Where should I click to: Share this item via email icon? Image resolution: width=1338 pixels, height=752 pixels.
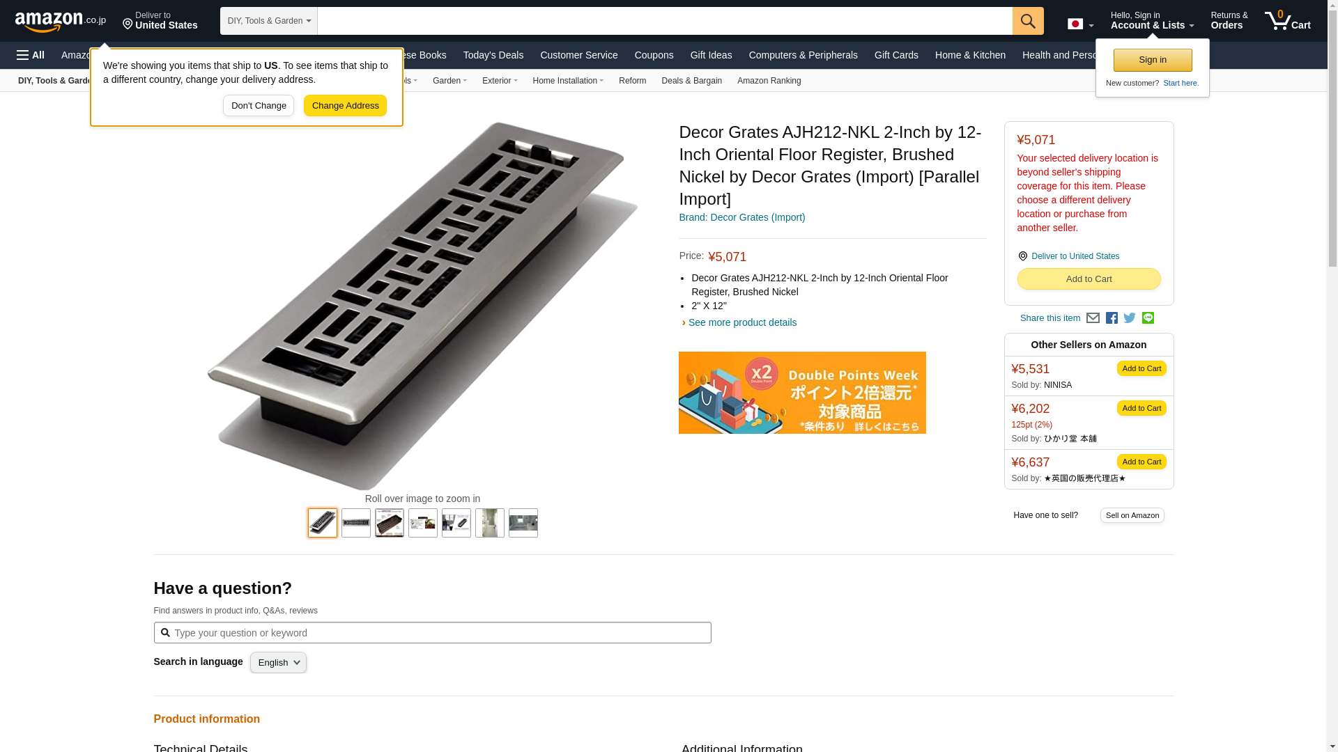point(1093,318)
